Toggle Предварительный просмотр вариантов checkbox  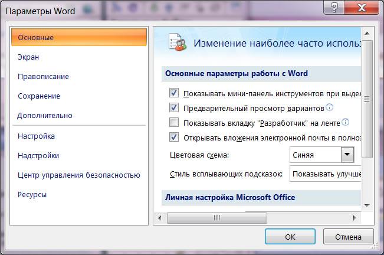(x=174, y=107)
